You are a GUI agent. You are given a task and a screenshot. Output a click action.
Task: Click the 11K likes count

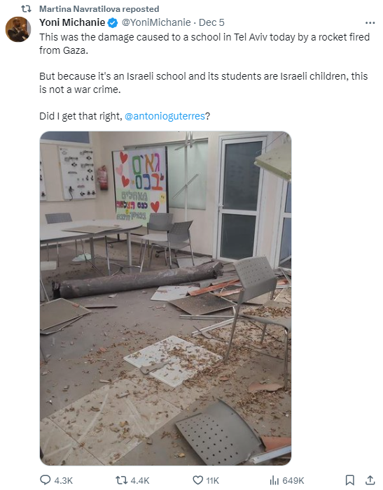[x=212, y=480]
